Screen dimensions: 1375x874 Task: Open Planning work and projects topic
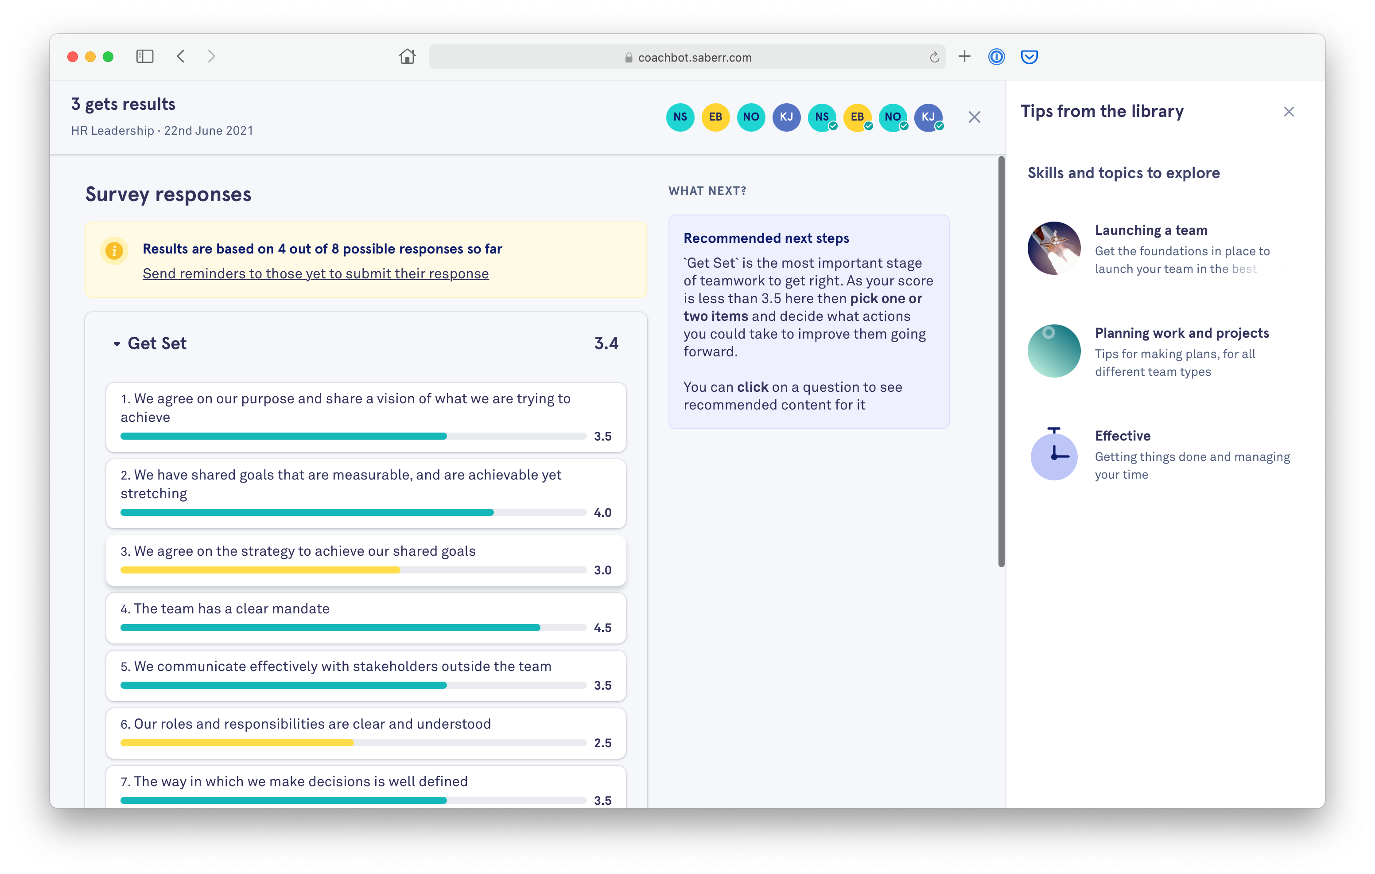click(x=1181, y=333)
